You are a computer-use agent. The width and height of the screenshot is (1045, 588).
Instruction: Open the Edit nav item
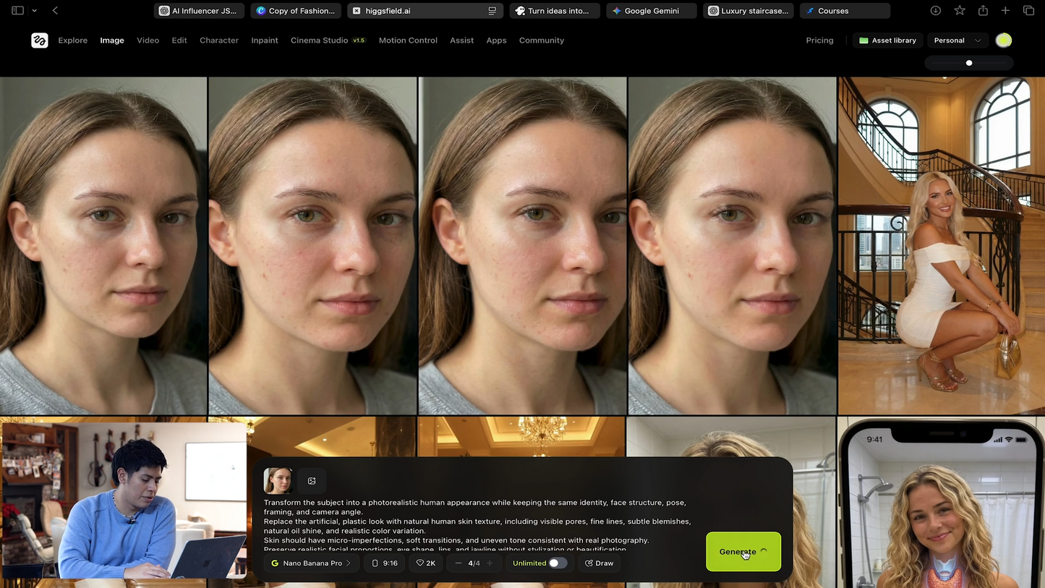[x=179, y=41]
